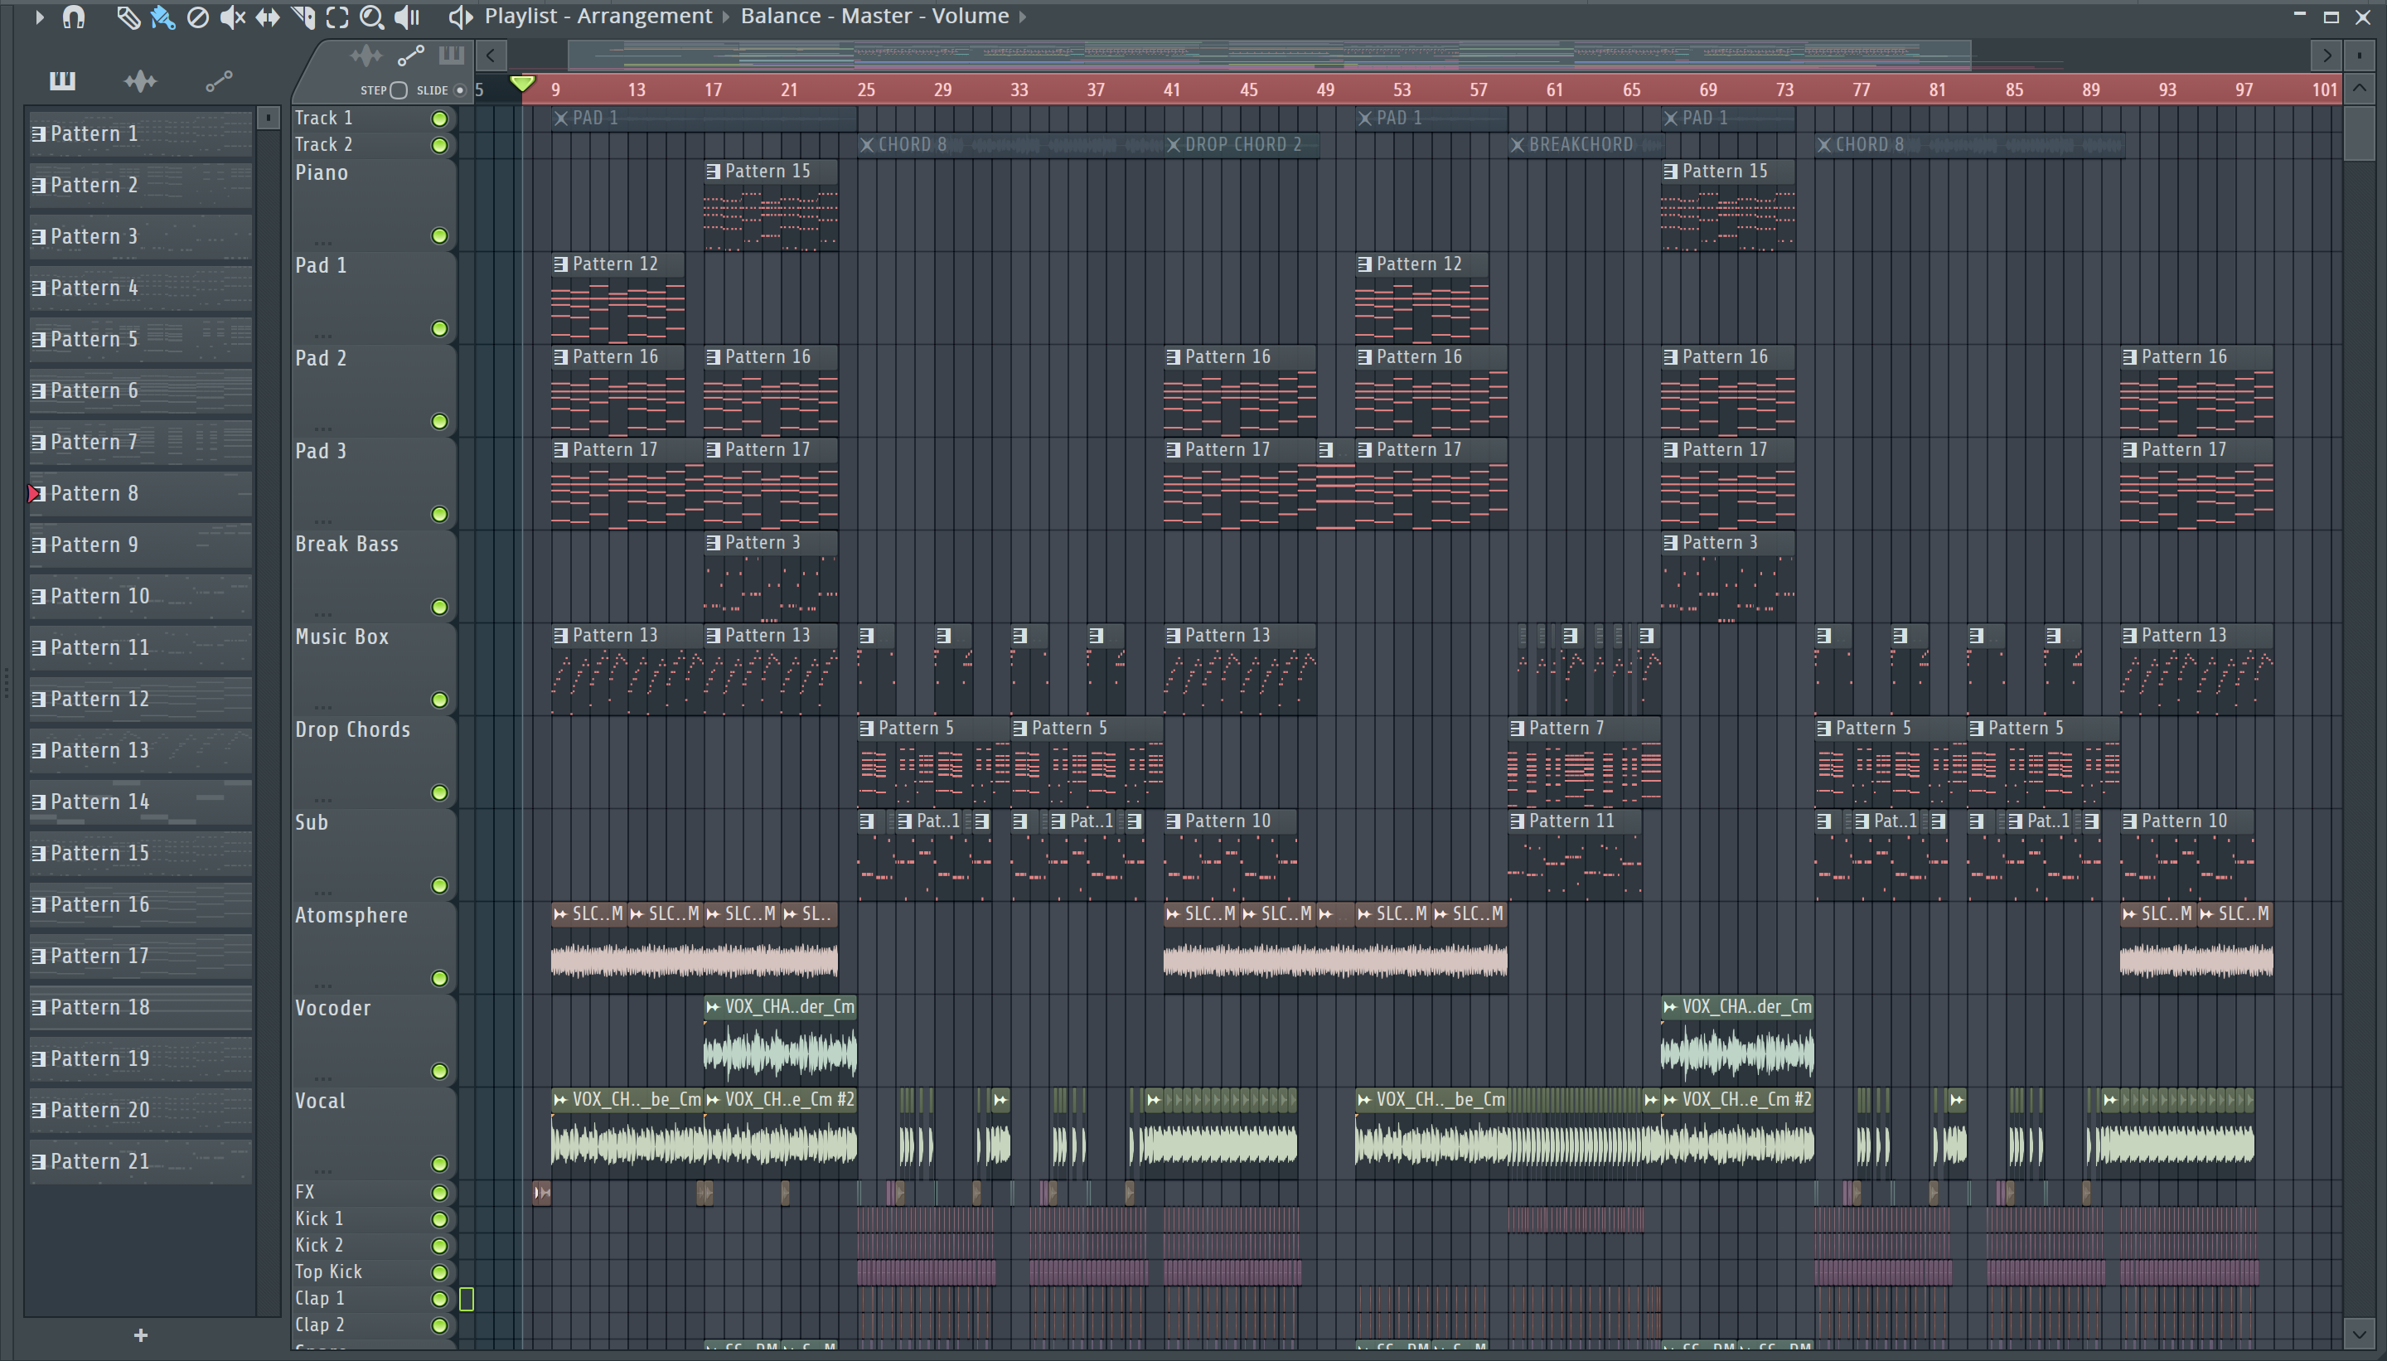2387x1361 pixels.
Task: Select the Playback speaker tool
Action: 407,17
